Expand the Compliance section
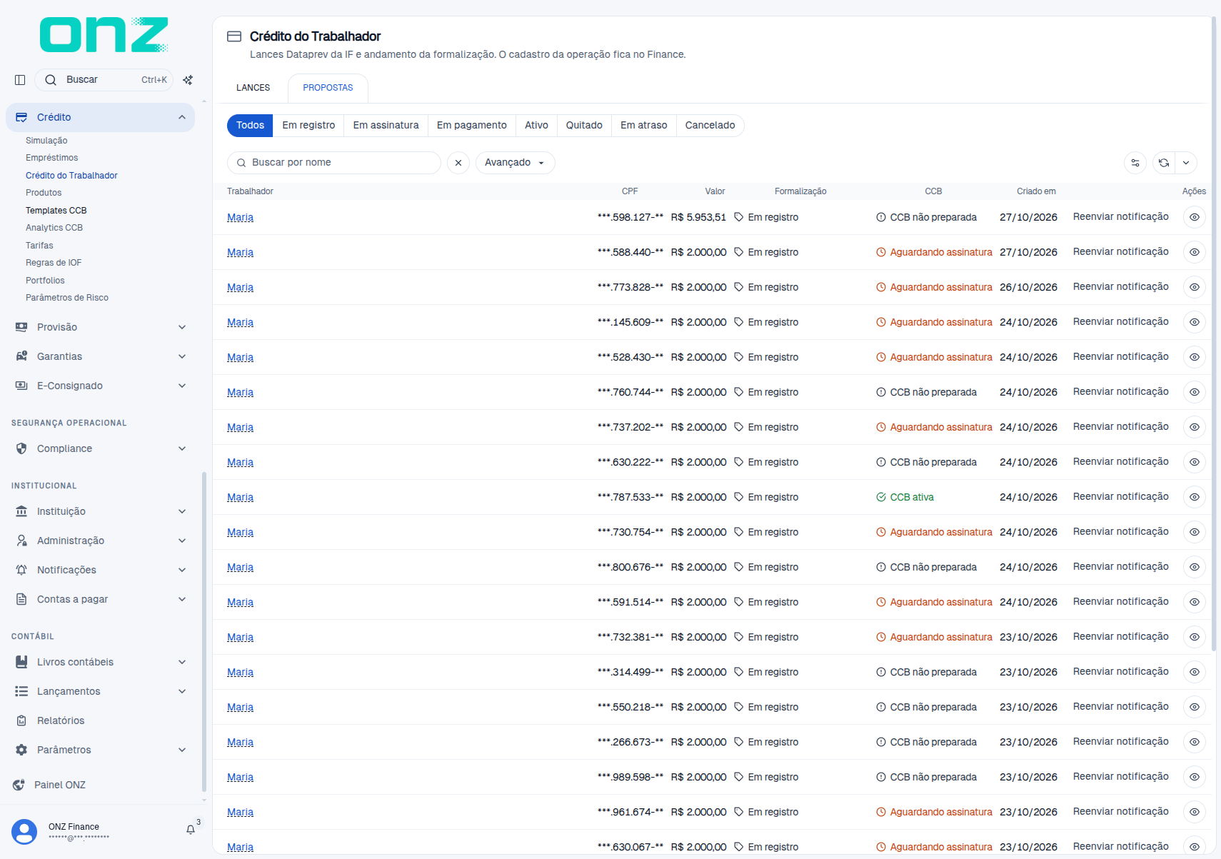 pos(100,448)
